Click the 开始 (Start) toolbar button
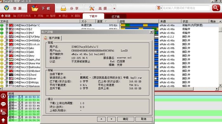 click(x=39, y=16)
